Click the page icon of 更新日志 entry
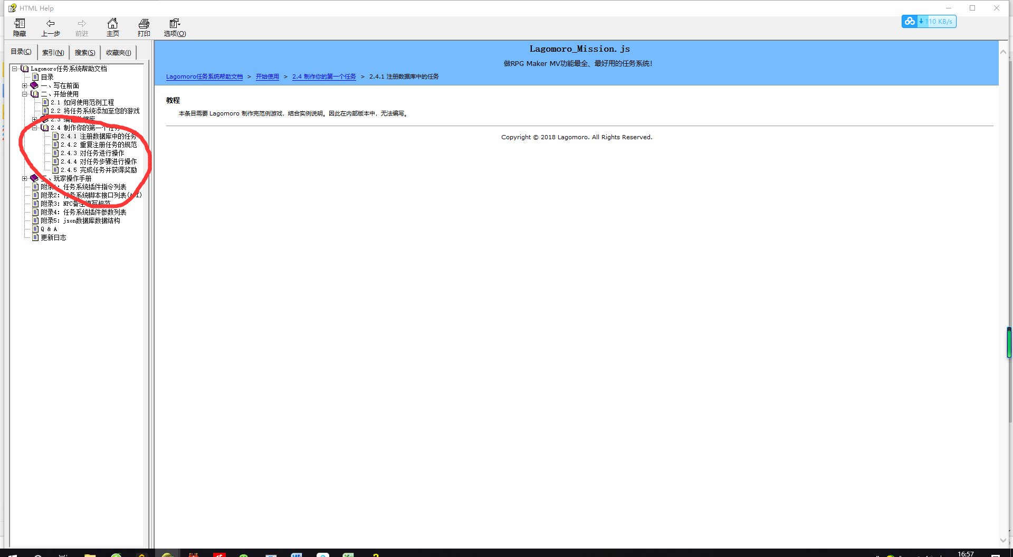 click(35, 237)
